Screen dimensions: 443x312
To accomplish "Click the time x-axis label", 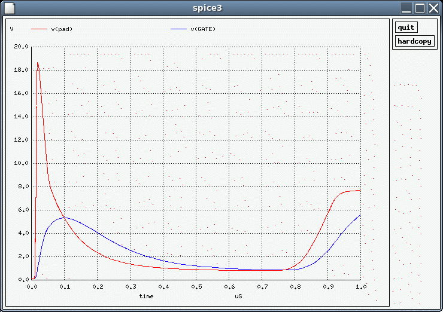I will [x=146, y=296].
